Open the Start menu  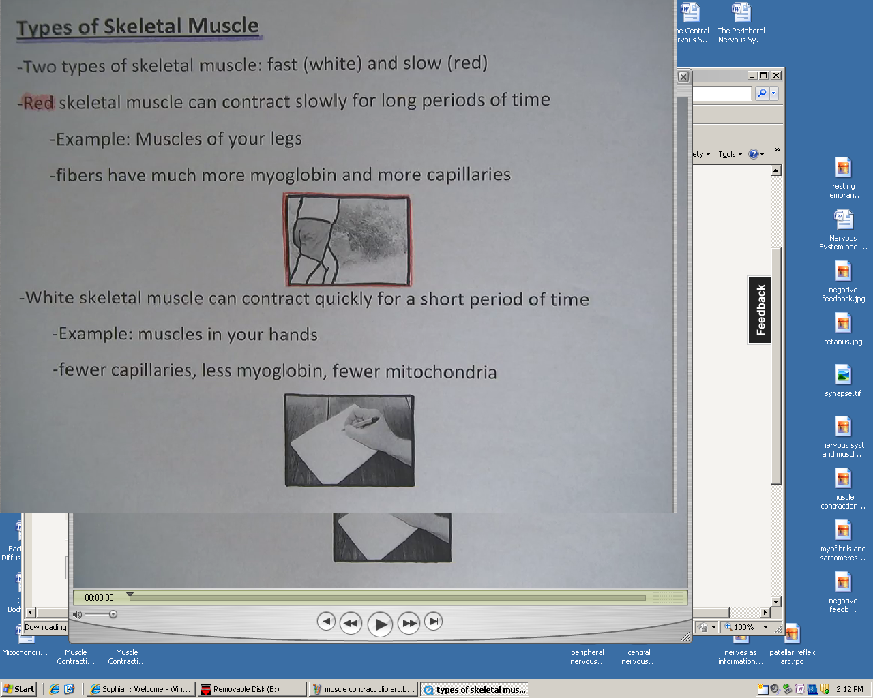point(18,689)
